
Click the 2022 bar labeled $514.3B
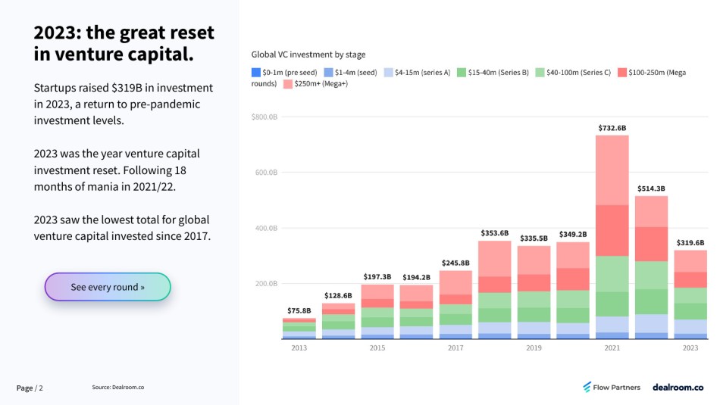[x=651, y=267]
